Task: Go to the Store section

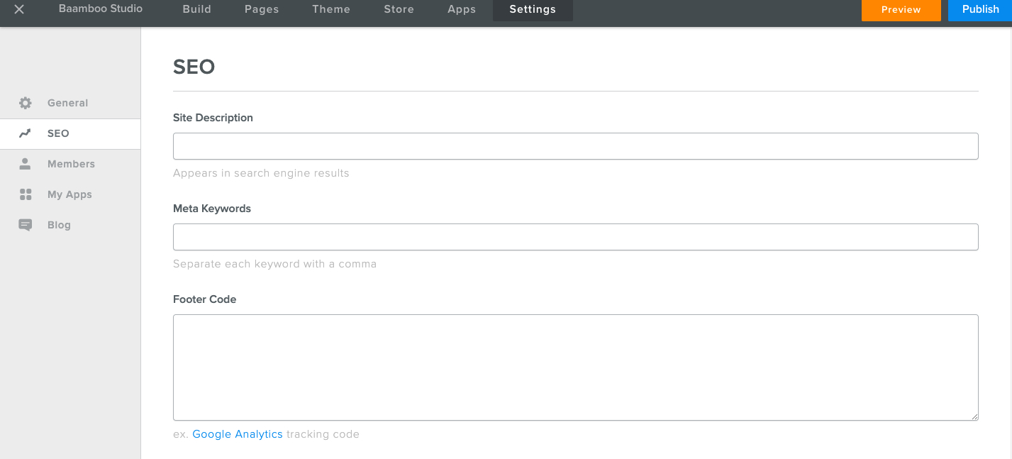Action: [x=398, y=9]
